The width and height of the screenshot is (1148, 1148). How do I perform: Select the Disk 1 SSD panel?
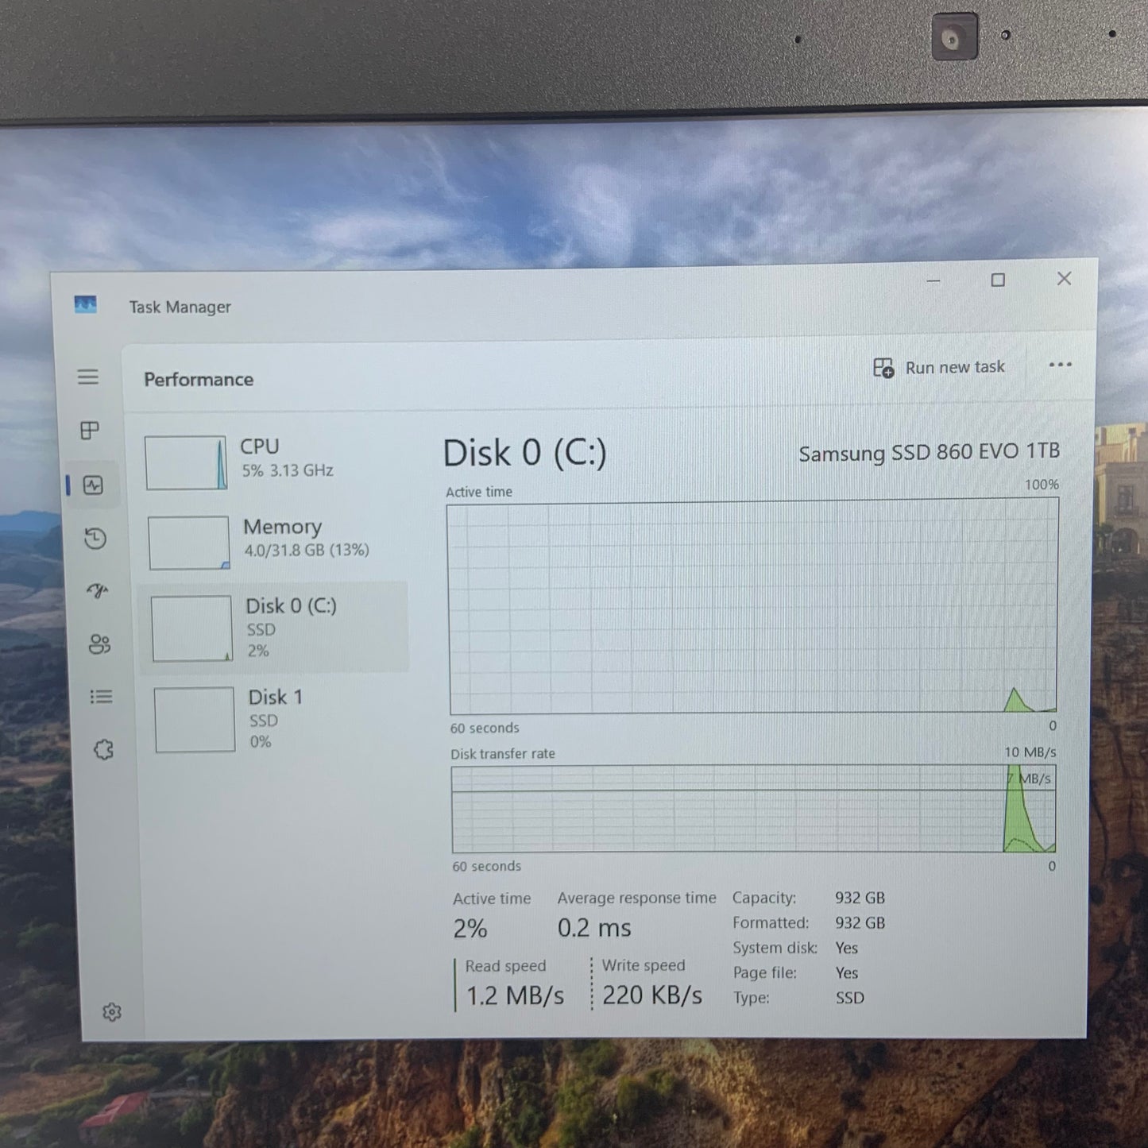coord(270,717)
